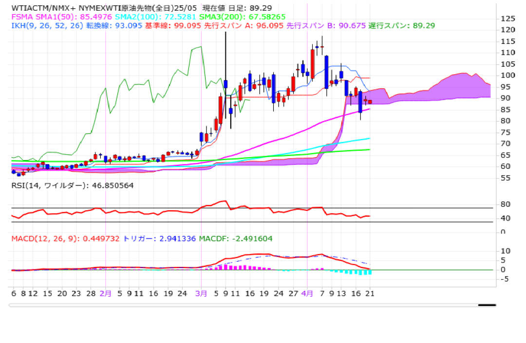Viewport: 526px width, 343px height.
Task: Click the 100 level on the price axis
Action: point(507,75)
